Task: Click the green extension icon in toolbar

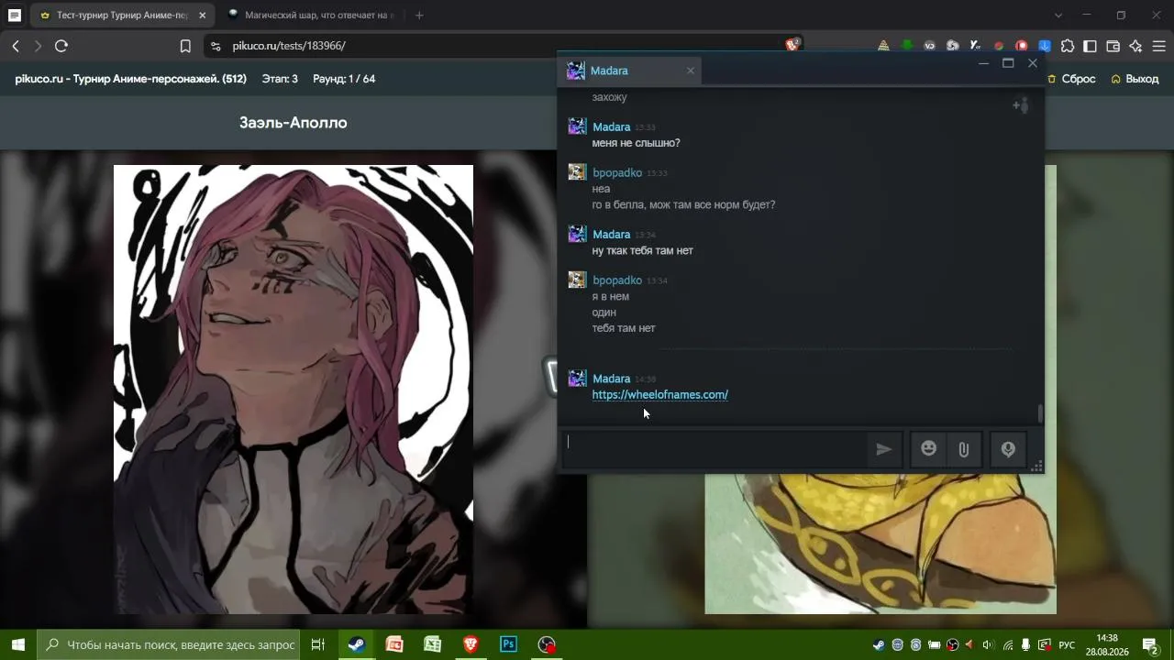Action: coord(907,46)
